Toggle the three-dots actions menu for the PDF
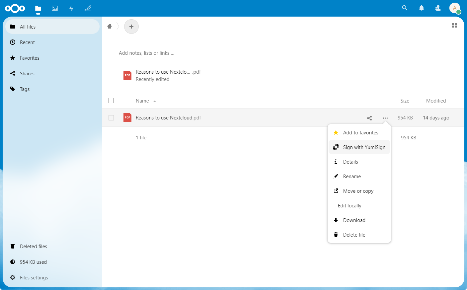The image size is (467, 290). 385,118
